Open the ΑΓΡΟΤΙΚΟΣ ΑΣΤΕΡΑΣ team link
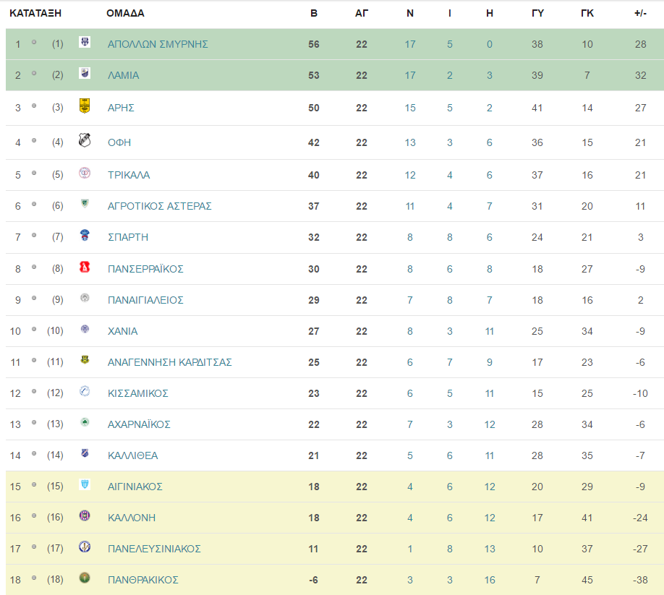Screen dimensions: 664x595 (160, 206)
